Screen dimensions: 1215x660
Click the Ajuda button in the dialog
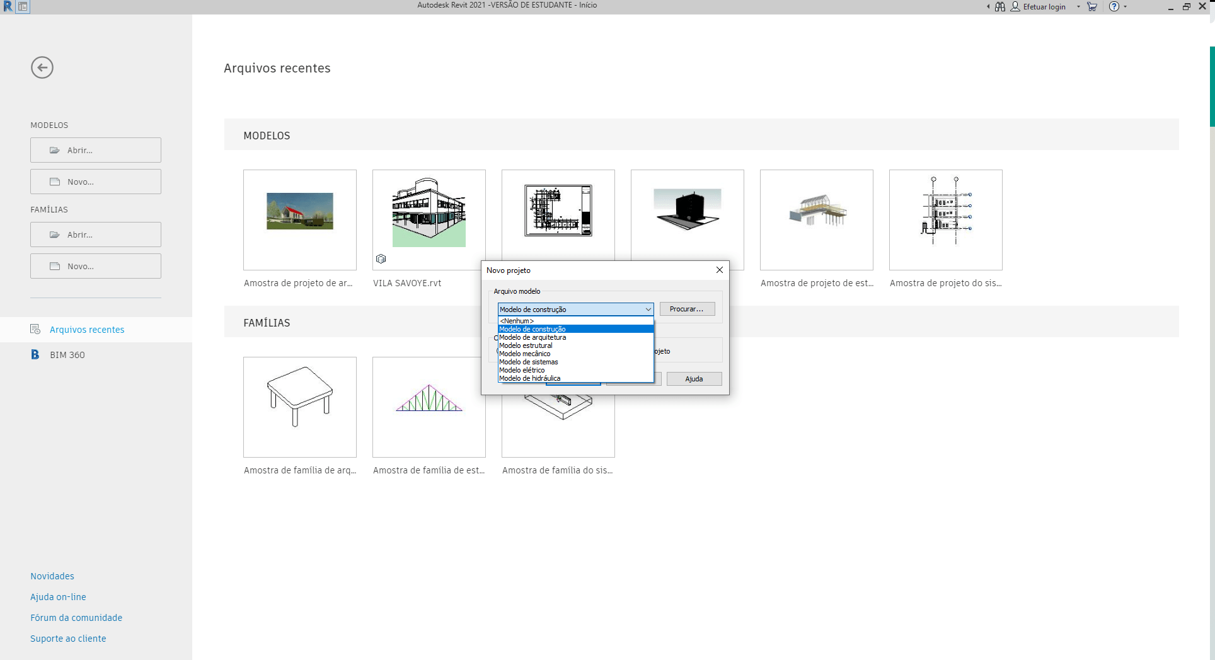click(694, 378)
